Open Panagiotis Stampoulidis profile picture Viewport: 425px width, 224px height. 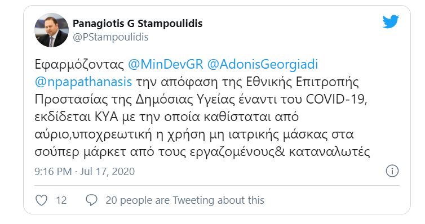point(51,30)
